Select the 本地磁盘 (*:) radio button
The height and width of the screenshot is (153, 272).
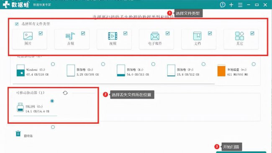pos(254,64)
